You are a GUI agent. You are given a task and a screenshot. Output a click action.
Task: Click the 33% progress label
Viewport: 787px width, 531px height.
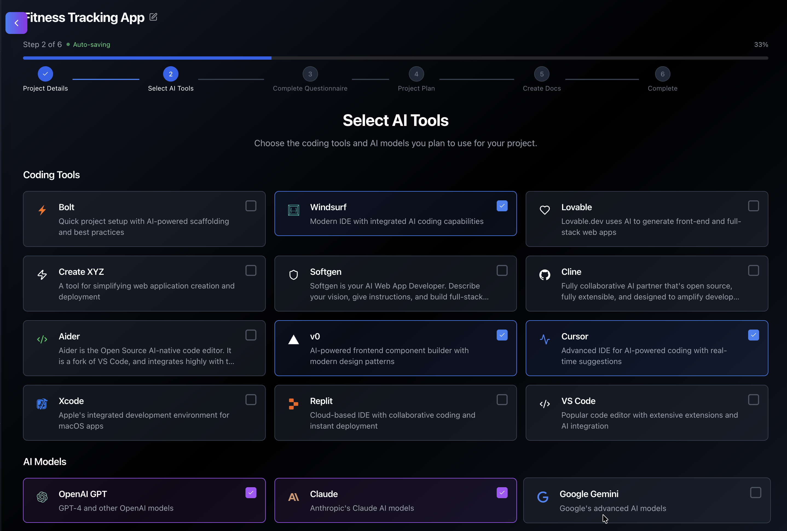[x=761, y=45]
